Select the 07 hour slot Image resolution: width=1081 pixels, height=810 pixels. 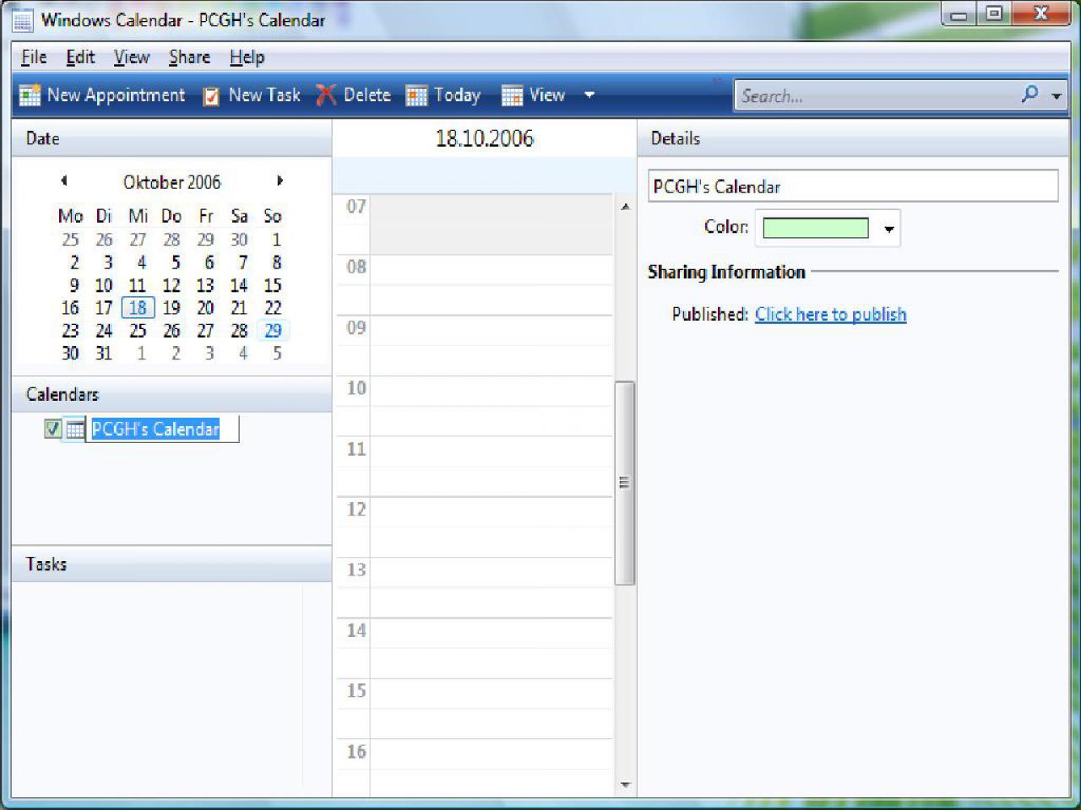click(x=491, y=224)
